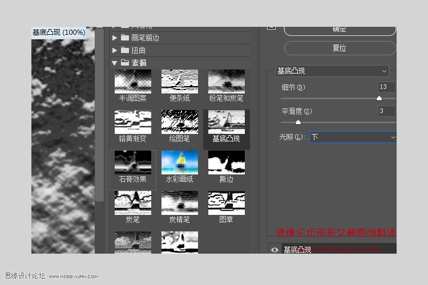This screenshot has width=428, height=285.
Task: Click the 细节 slider handle
Action: point(379,98)
